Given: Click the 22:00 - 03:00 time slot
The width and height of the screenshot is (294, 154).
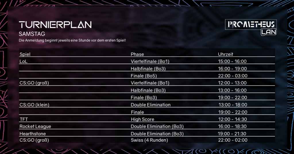Looking at the screenshot, I should 233,76.
